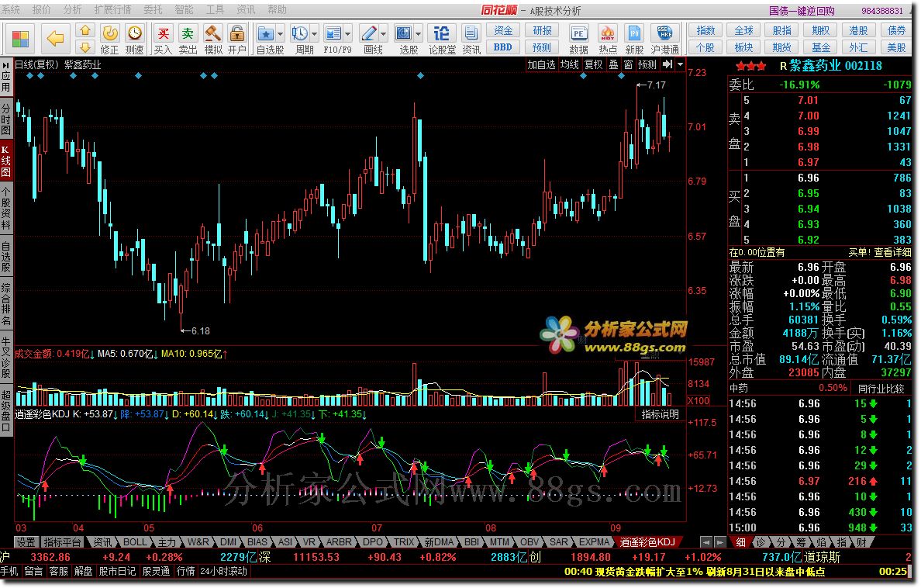Viewport: 921px width, 588px height.
Task: Open the 系统 menu
Action: point(11,10)
